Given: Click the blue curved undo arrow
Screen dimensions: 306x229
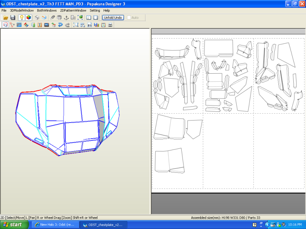Looking at the screenshot, I should click(60, 25).
